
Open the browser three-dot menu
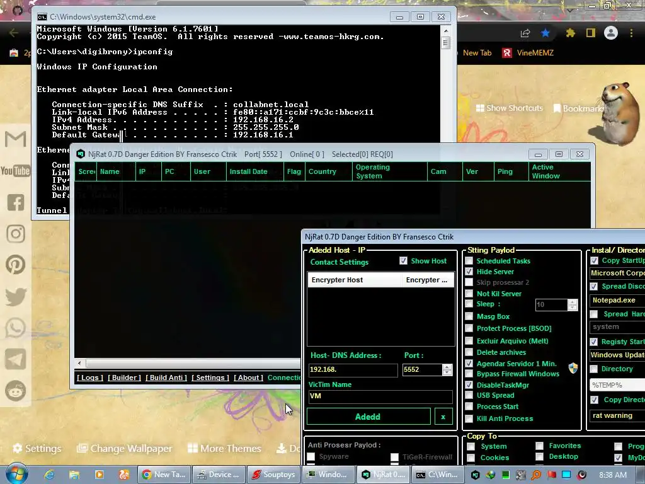tap(631, 33)
